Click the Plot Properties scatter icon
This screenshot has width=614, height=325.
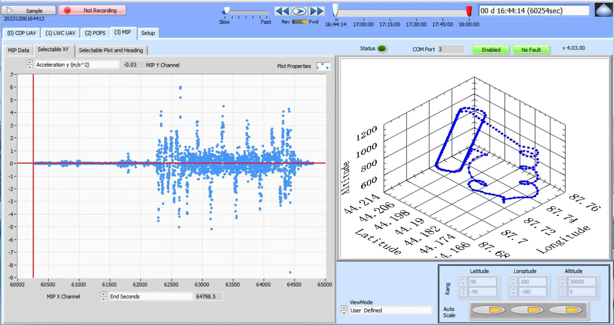coord(323,66)
